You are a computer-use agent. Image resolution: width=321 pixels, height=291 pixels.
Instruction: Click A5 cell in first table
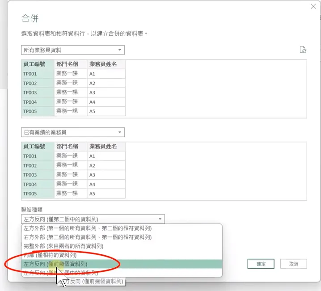[106, 111]
